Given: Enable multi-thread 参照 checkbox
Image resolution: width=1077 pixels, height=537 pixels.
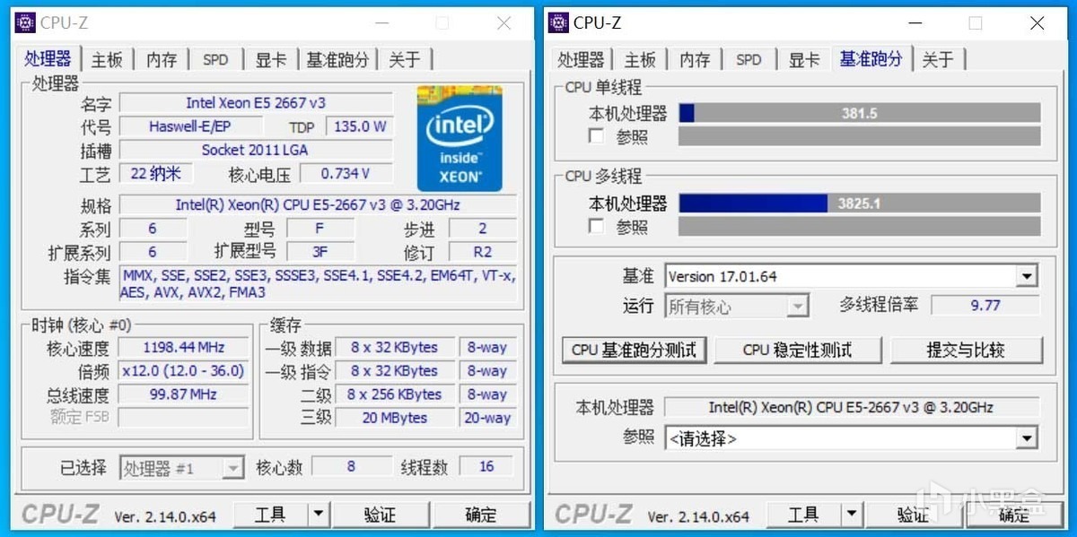Looking at the screenshot, I should (597, 226).
